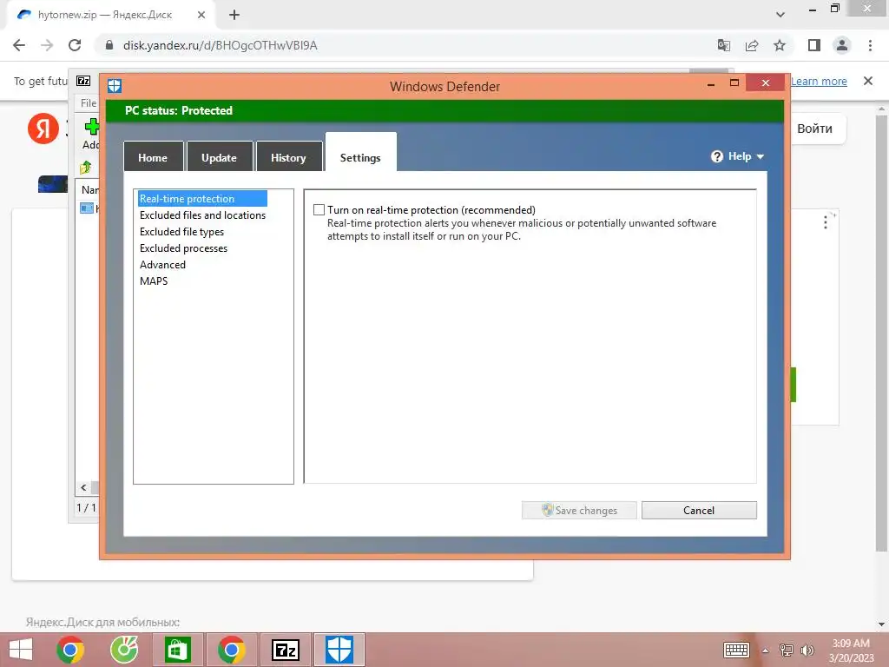The width and height of the screenshot is (889, 667).
Task: Select Excluded files and locations
Action: tap(202, 215)
